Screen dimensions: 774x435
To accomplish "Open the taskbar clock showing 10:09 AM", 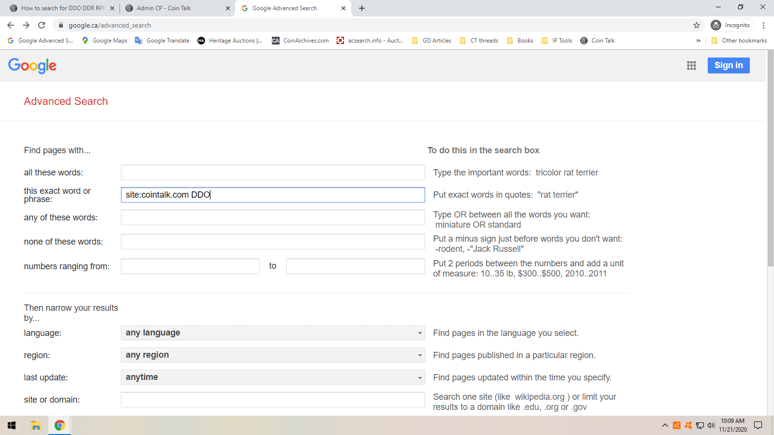I will coord(733,425).
